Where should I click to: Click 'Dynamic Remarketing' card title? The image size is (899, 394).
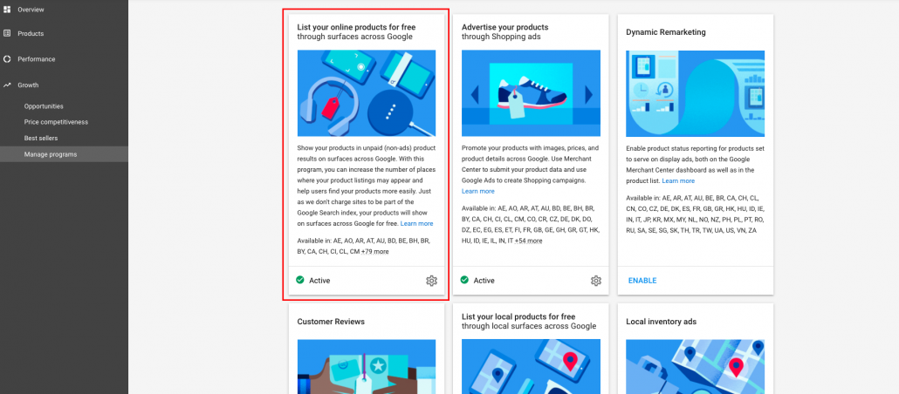(x=666, y=32)
